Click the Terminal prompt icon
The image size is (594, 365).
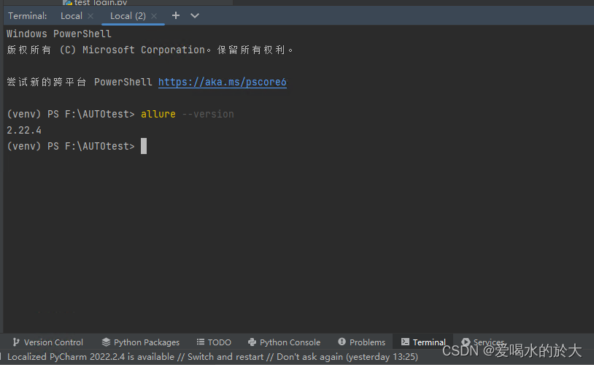[405, 342]
